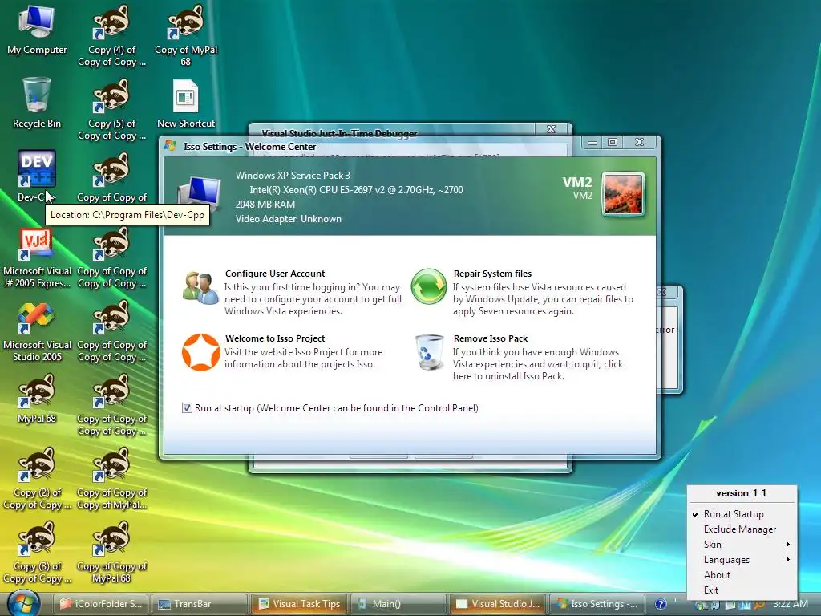Maximize the Isso Settings window
The width and height of the screenshot is (821, 616).
pos(613,142)
